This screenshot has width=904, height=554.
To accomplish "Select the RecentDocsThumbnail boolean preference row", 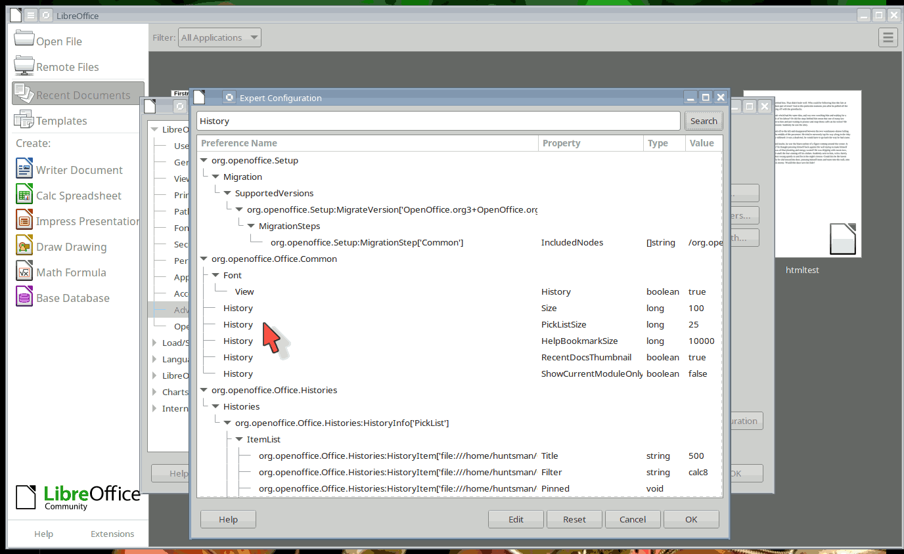I will [459, 357].
